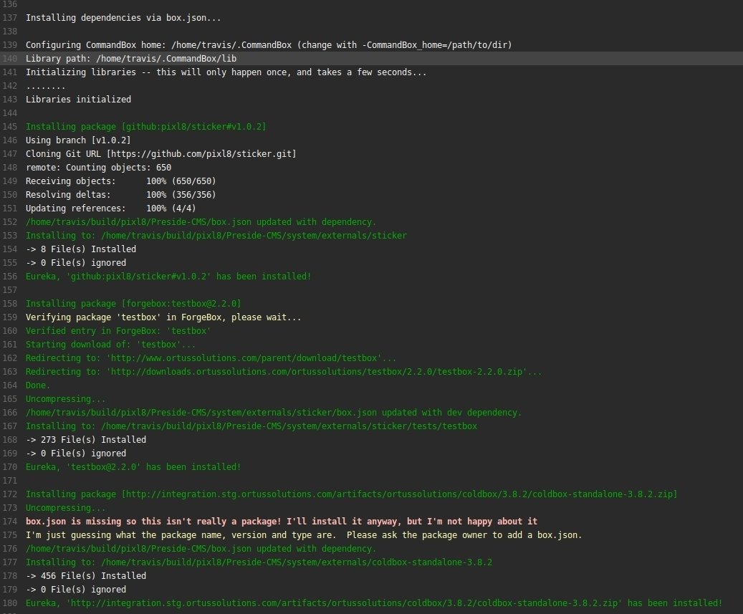Click '-> 8 File(s) Installed' line
Image resolution: width=743 pixels, height=614 pixels.
80,249
